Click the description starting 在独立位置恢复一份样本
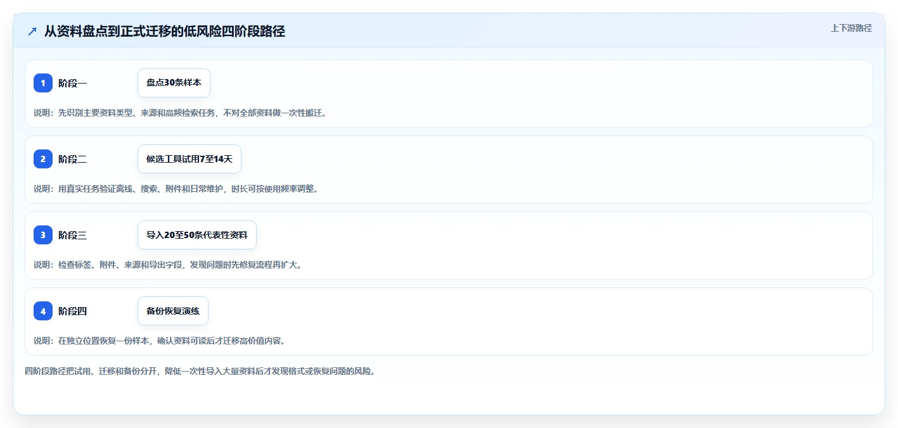 160,341
